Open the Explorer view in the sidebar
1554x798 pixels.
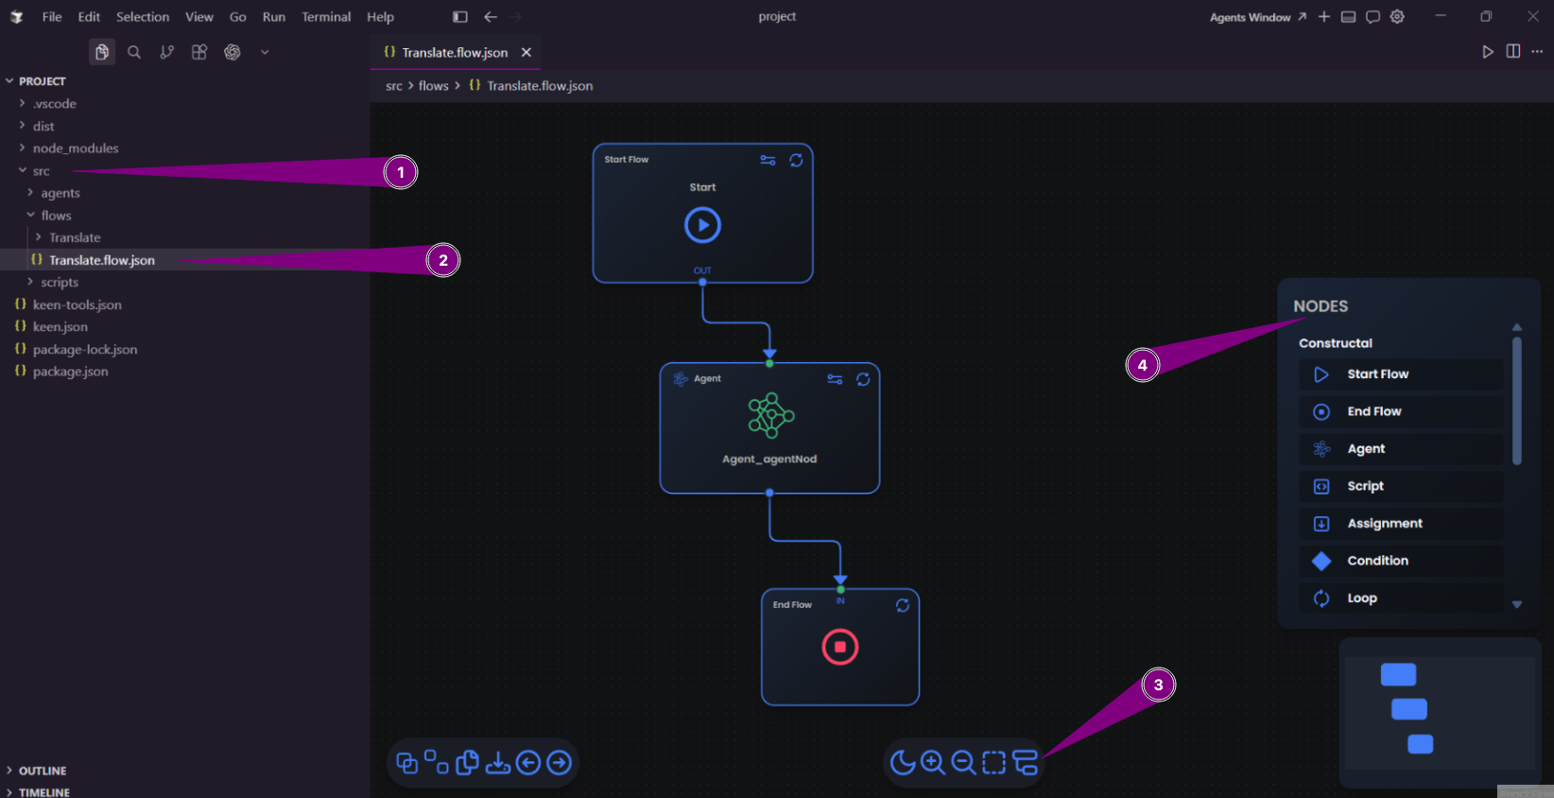tap(102, 52)
